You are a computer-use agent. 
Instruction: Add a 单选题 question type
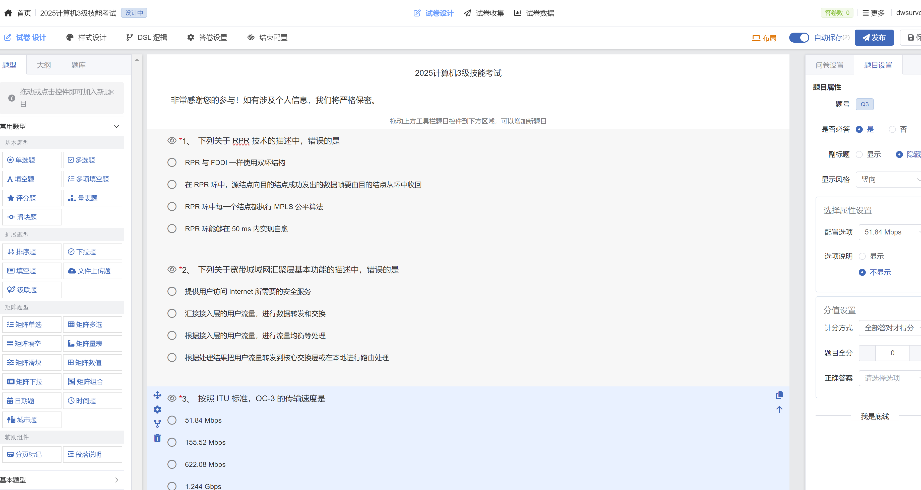(32, 160)
